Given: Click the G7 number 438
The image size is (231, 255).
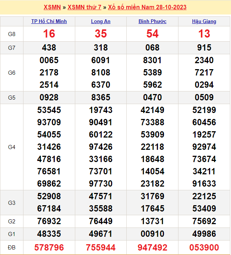Looking at the screenshot, I should click(x=49, y=48).
